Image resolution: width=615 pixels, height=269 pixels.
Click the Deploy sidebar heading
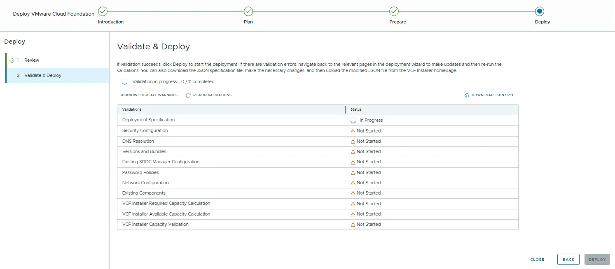[x=14, y=42]
